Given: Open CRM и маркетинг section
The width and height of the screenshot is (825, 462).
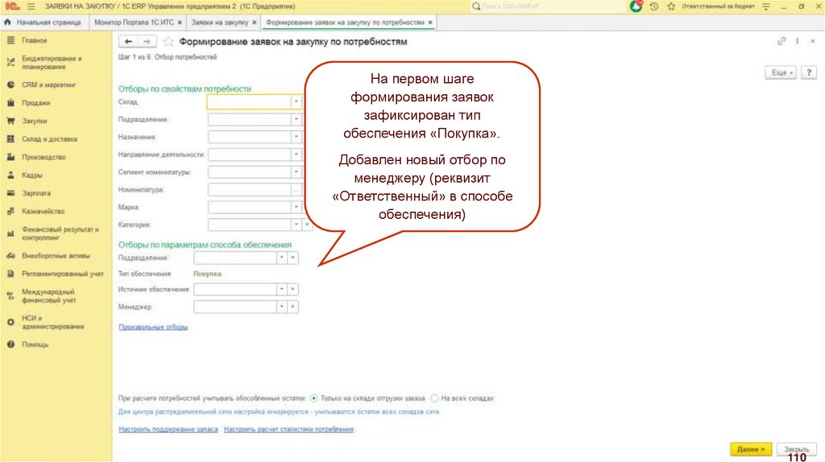Looking at the screenshot, I should coord(48,85).
